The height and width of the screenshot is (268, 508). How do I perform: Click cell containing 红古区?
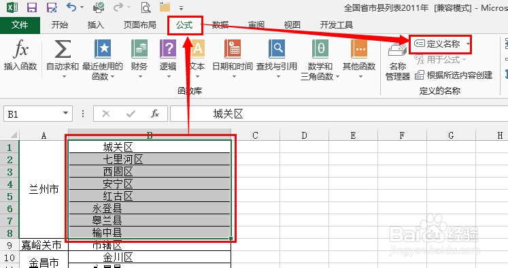tap(150, 196)
